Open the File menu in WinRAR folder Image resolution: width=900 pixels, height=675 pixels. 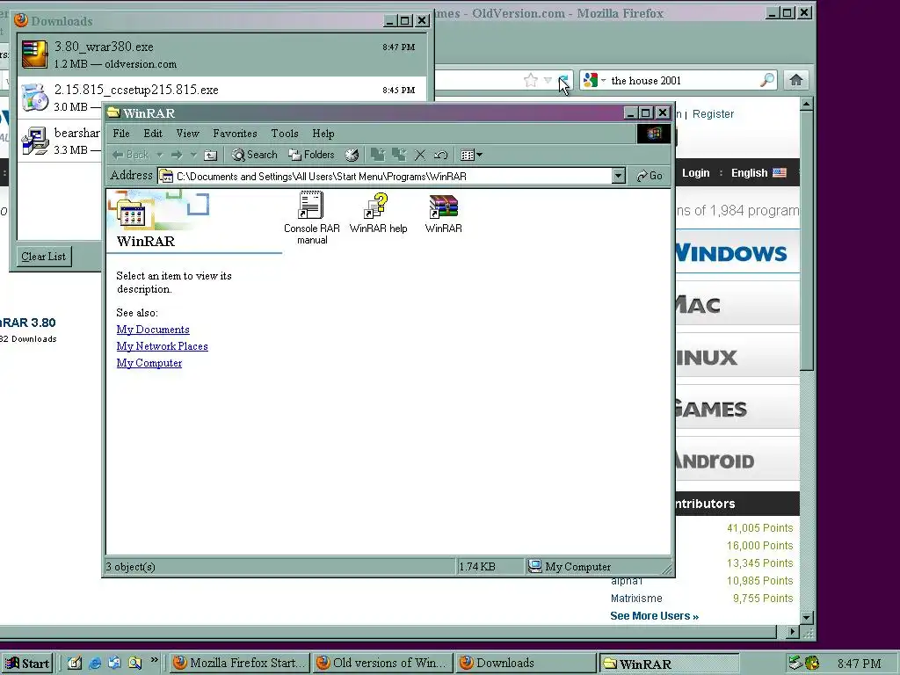coord(121,134)
